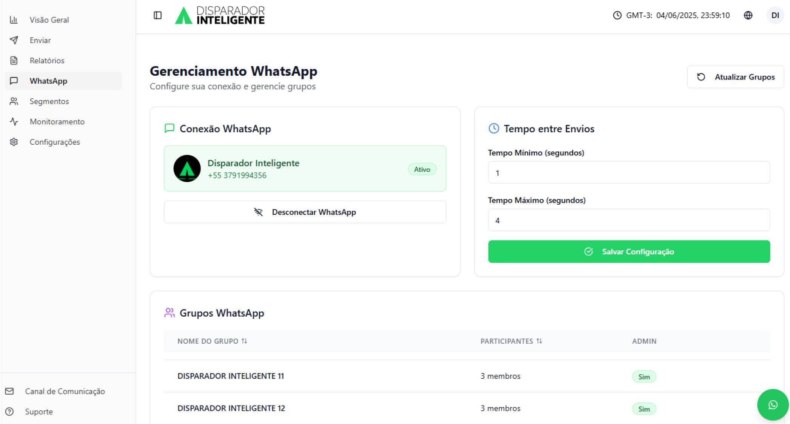Click the WhatsApp chat bubble sidebar icon
The height and width of the screenshot is (424, 790).
[14, 81]
